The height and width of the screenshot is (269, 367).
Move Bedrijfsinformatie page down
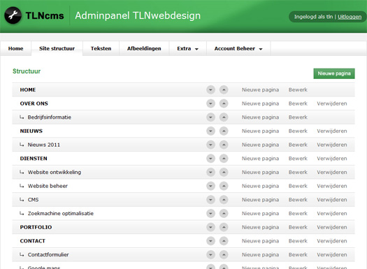pos(210,117)
